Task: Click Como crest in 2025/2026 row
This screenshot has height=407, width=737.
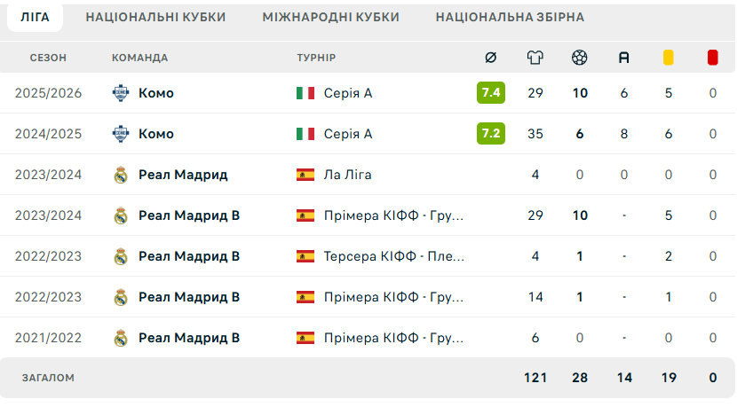Action: pyautogui.click(x=121, y=93)
